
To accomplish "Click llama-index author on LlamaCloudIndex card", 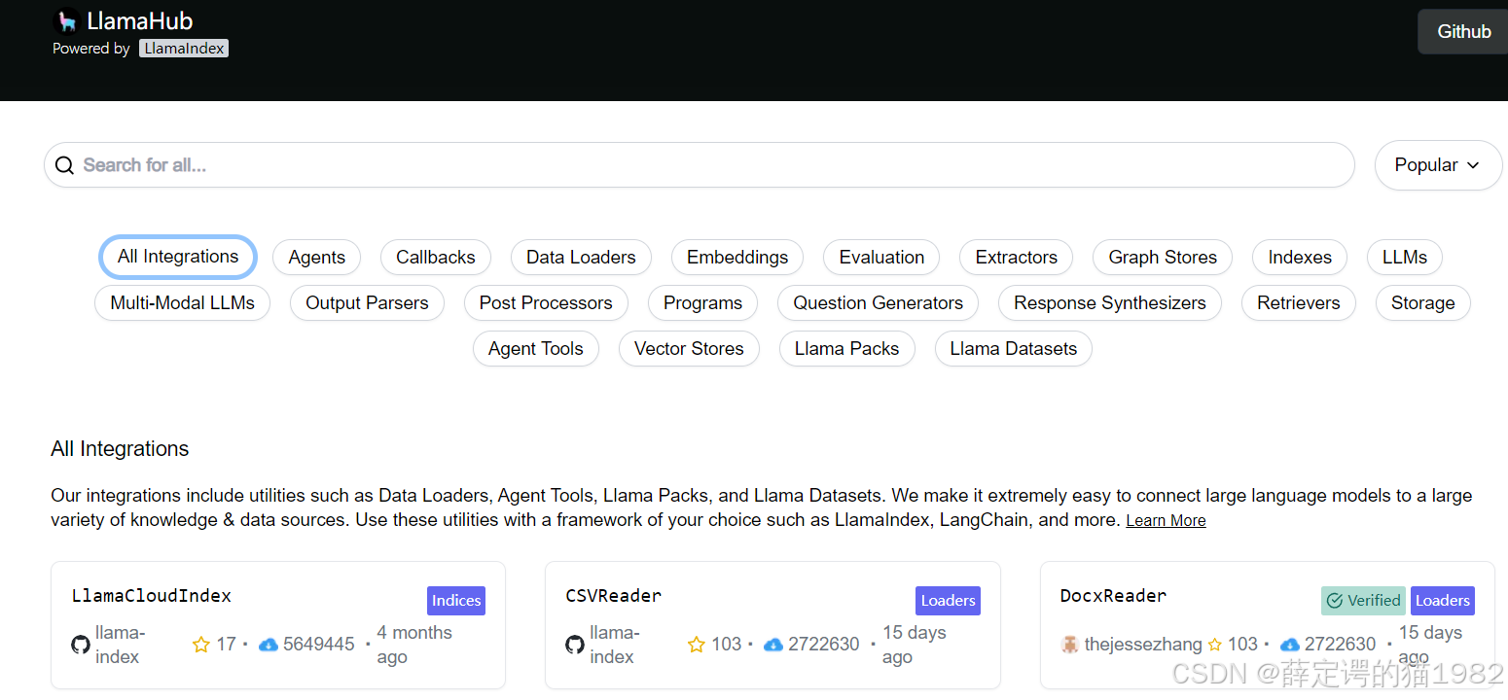I will [120, 645].
